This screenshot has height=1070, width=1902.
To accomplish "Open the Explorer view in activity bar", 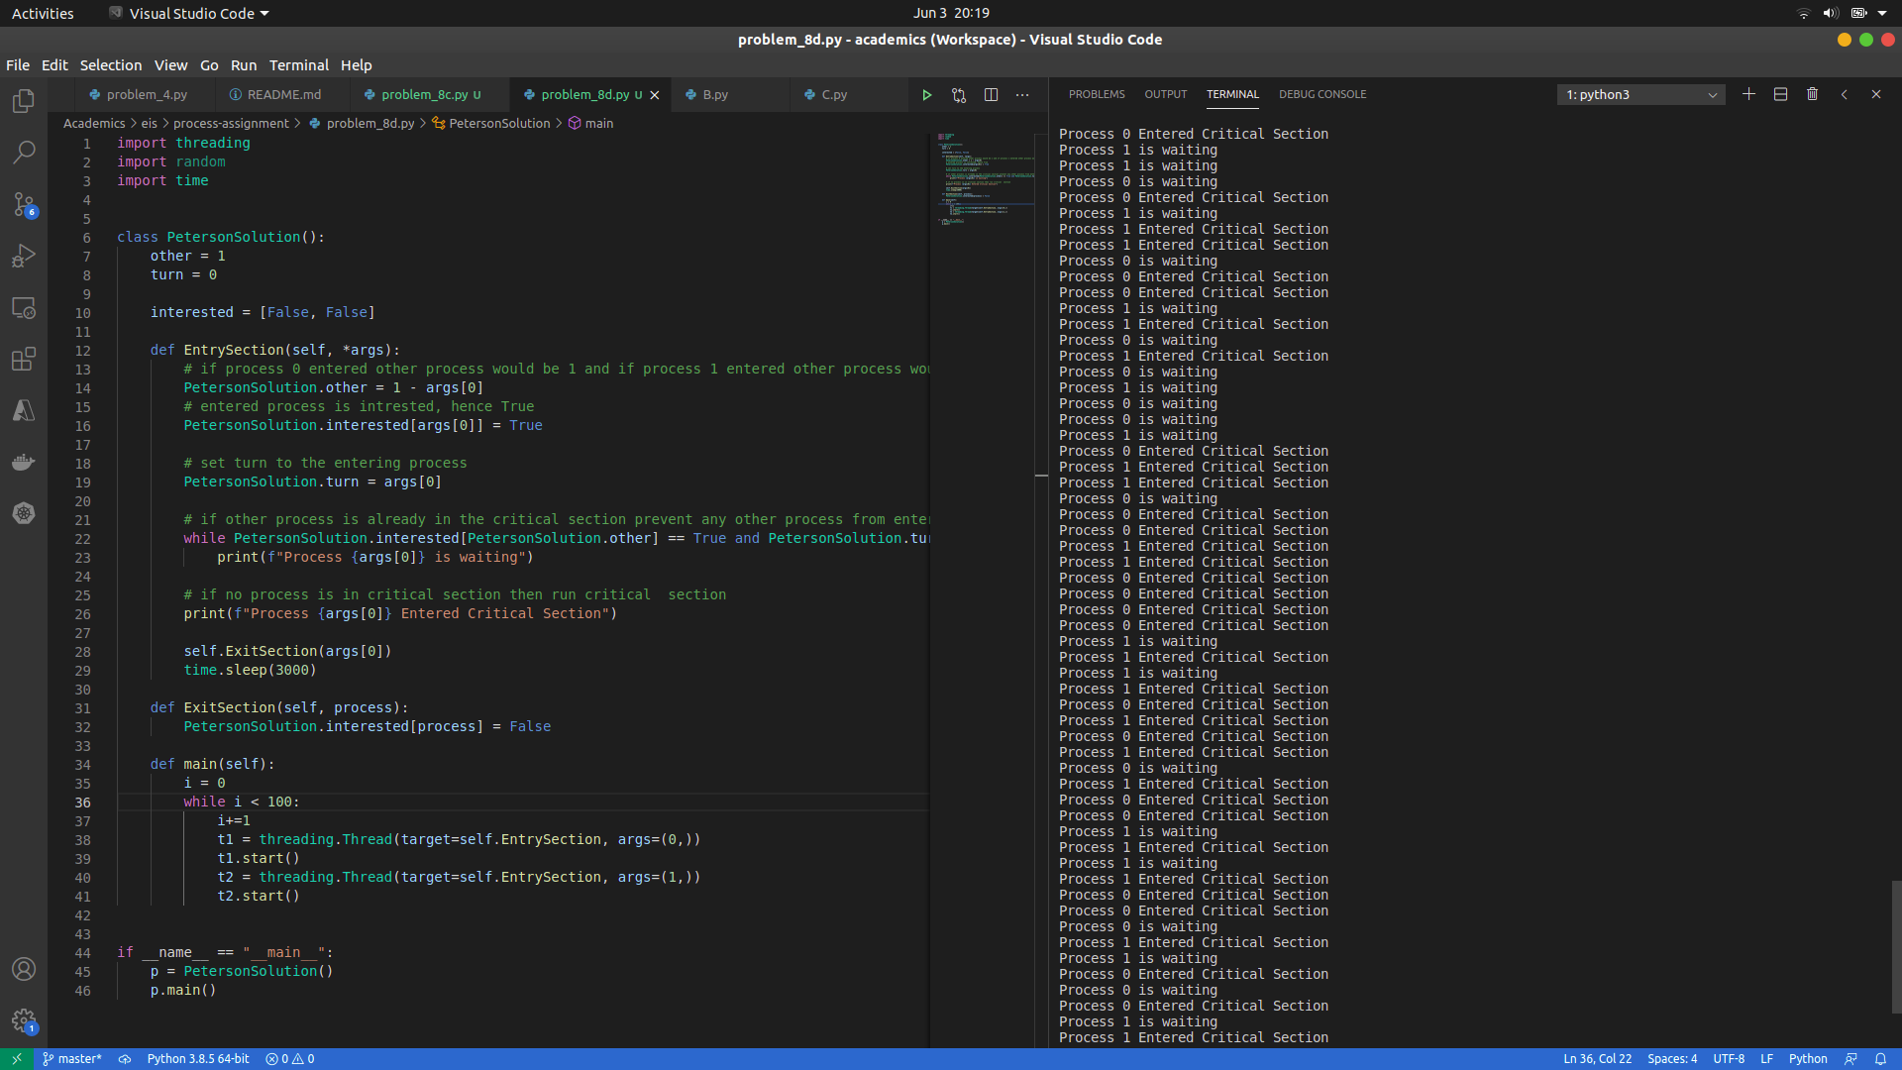I will point(24,101).
